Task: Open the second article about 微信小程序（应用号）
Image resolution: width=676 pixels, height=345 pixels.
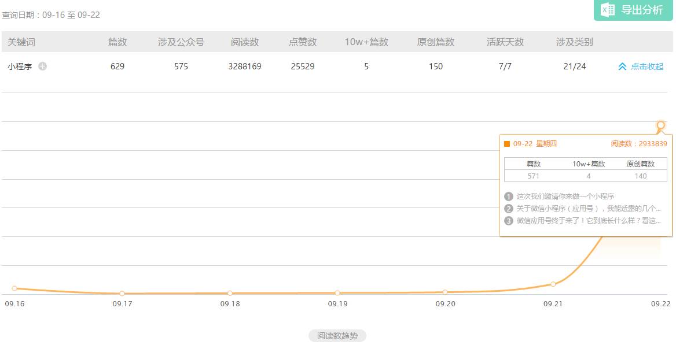Action: (588, 209)
